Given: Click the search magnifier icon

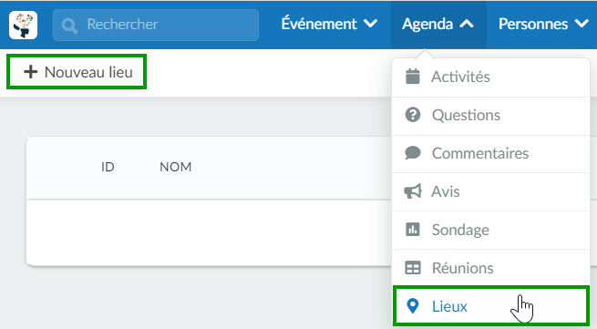Looking at the screenshot, I should pos(69,26).
